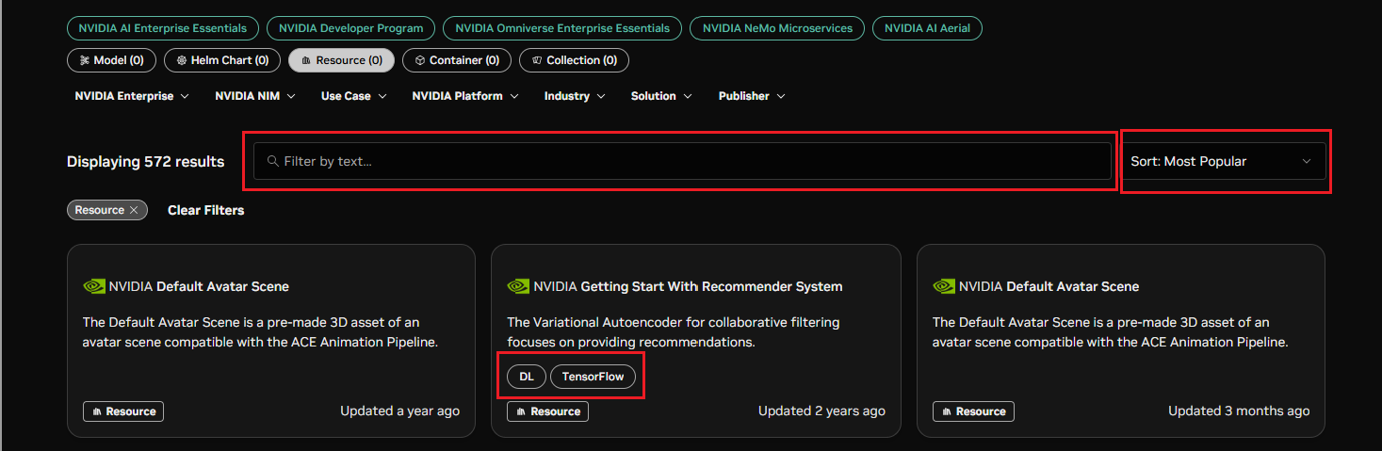
Task: Click the 'Displaying 572 results' text
Action: 146,162
